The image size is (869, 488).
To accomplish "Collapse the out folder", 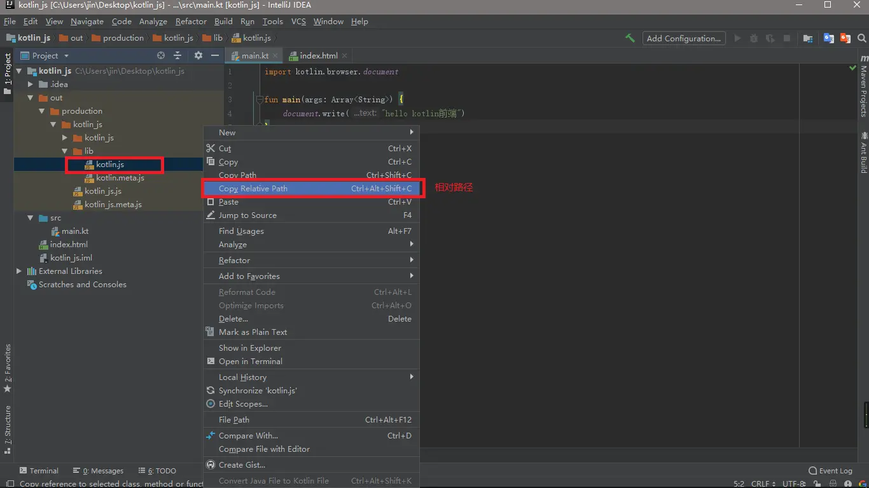I will [31, 98].
